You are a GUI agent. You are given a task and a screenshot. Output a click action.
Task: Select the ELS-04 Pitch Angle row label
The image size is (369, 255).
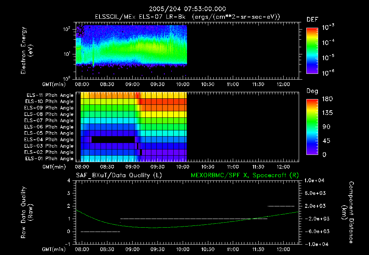coord(49,140)
